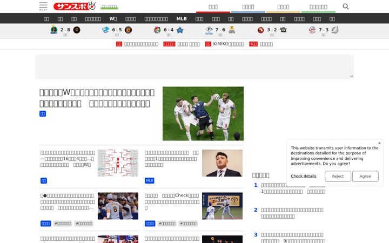Screen dimensions: 389x243
Task: Open the Toyota billboard baseball thumbnail
Action: point(222,206)
